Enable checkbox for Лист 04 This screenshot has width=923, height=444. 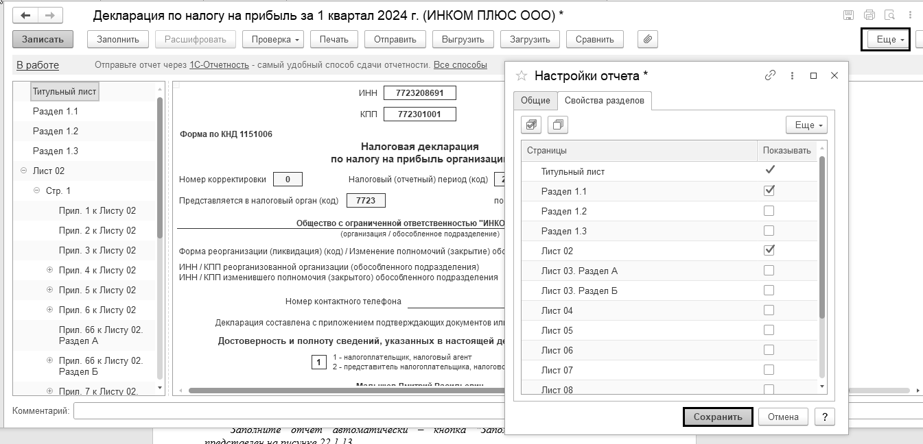(769, 310)
